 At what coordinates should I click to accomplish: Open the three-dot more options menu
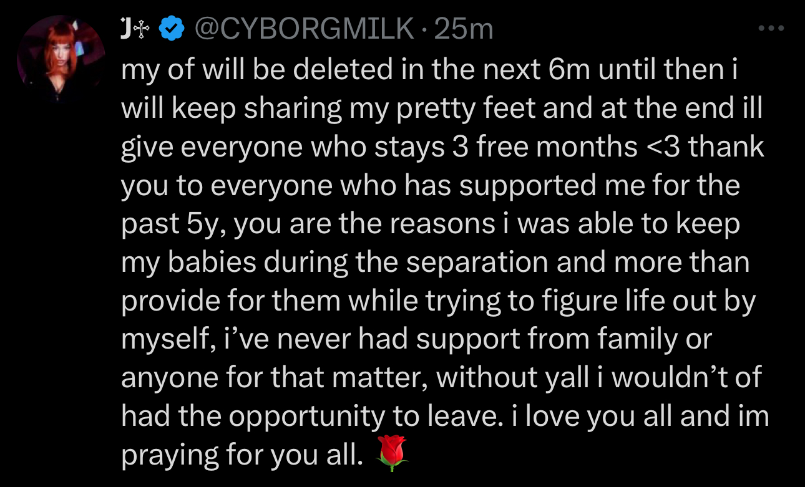pyautogui.click(x=770, y=28)
